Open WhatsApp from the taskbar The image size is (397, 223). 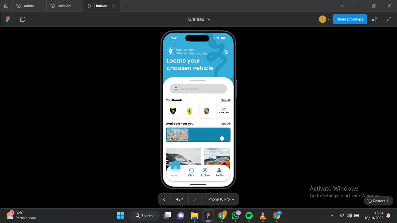pyautogui.click(x=235, y=215)
